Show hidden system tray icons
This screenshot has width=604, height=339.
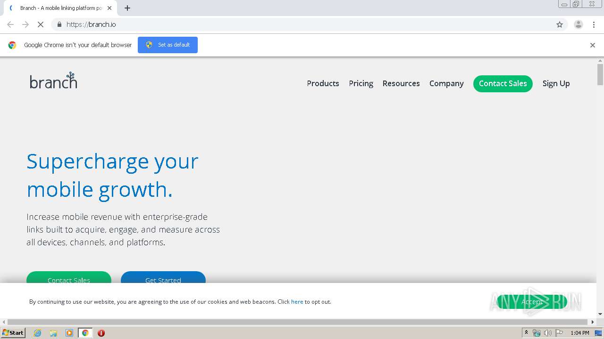526,333
